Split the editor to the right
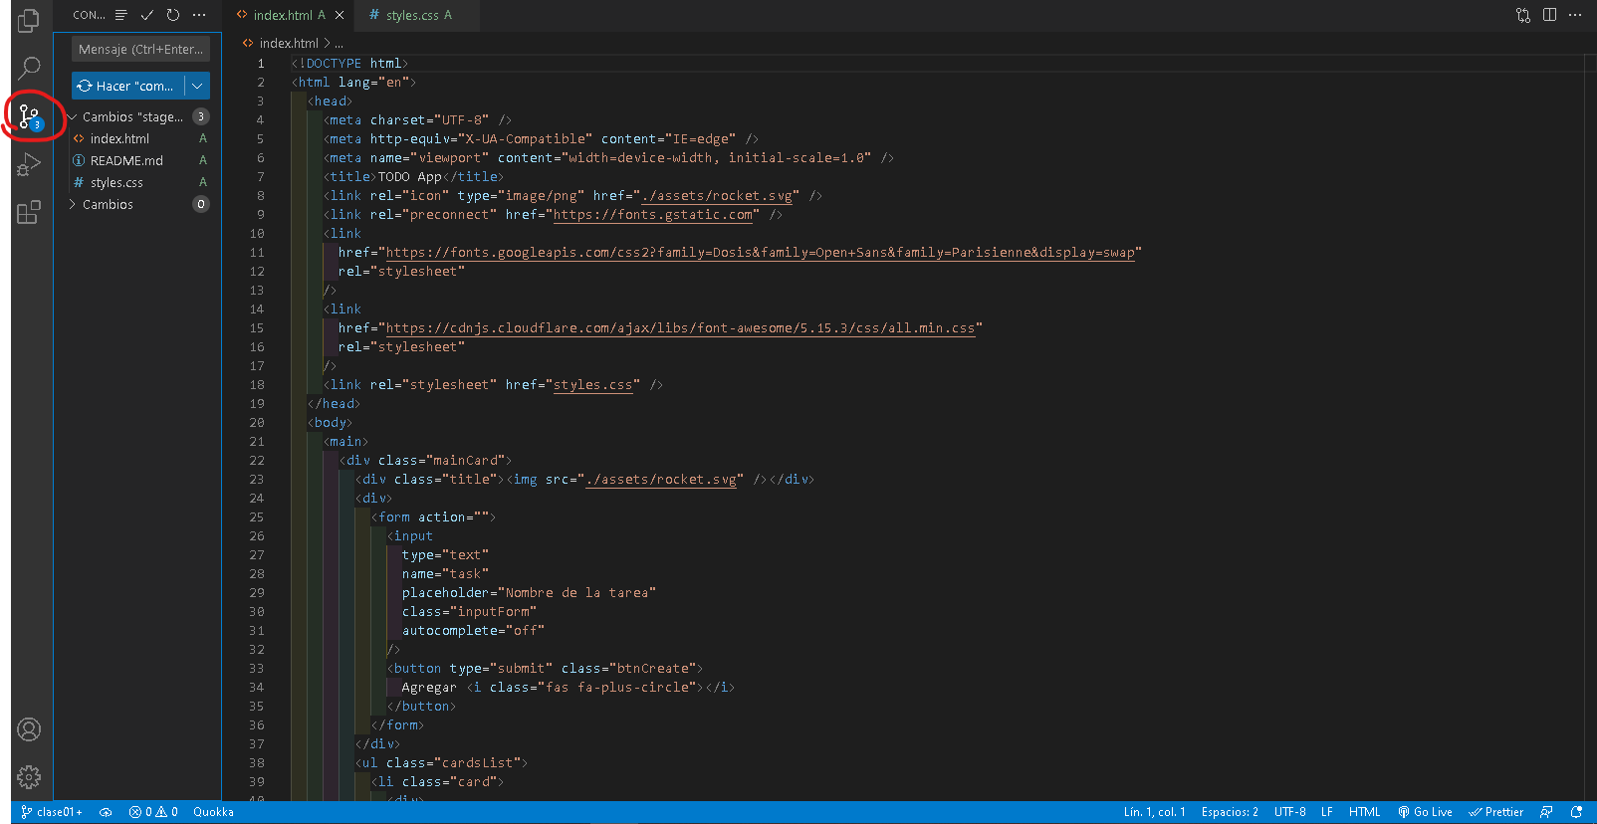Viewport: 1597px width, 824px height. [x=1549, y=15]
